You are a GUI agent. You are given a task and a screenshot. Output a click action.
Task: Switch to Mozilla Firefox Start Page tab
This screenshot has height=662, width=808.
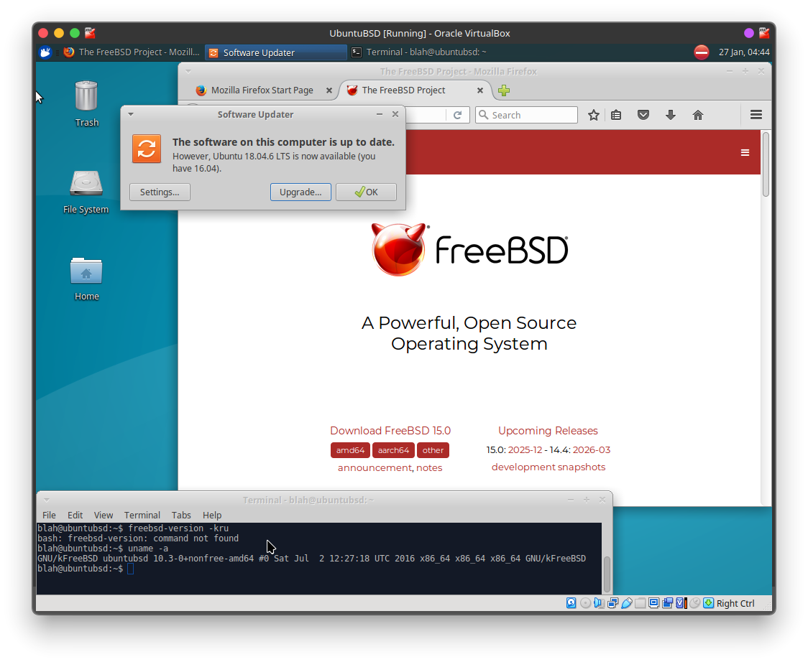click(262, 90)
